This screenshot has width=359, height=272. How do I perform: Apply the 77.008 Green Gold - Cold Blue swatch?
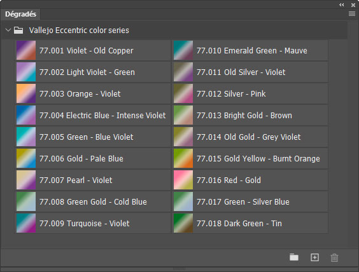[x=26, y=201]
